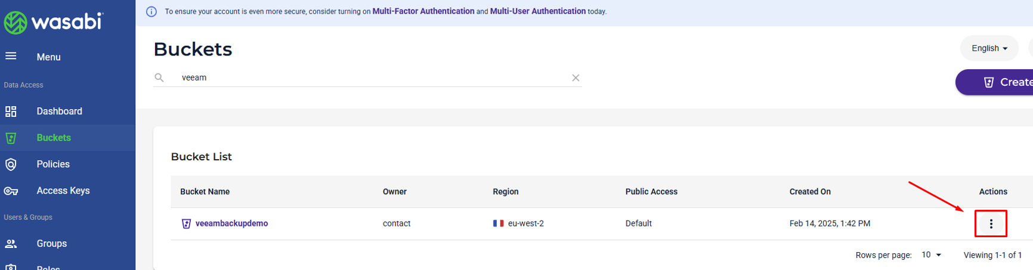1033x270 pixels.
Task: Open Dashboard icon in sidebar
Action: 11,111
